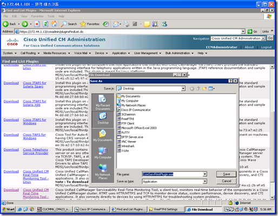Click the page scrollbar down arrow
This screenshot has width=278, height=216.
[x=272, y=198]
